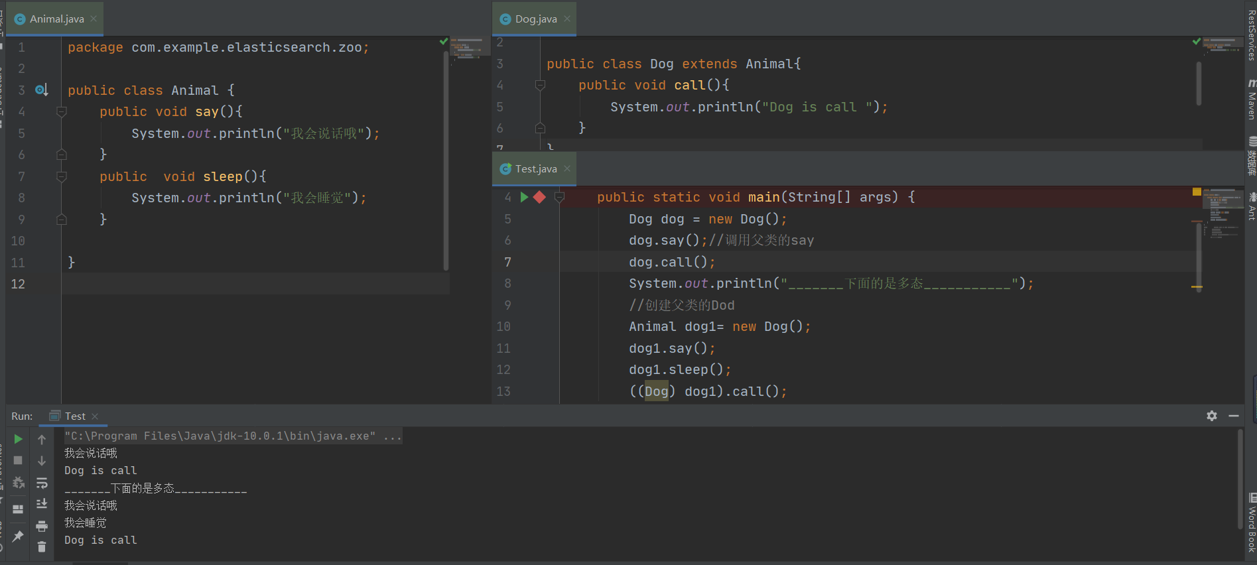
Task: Close the Dog.java tab
Action: pyautogui.click(x=567, y=19)
